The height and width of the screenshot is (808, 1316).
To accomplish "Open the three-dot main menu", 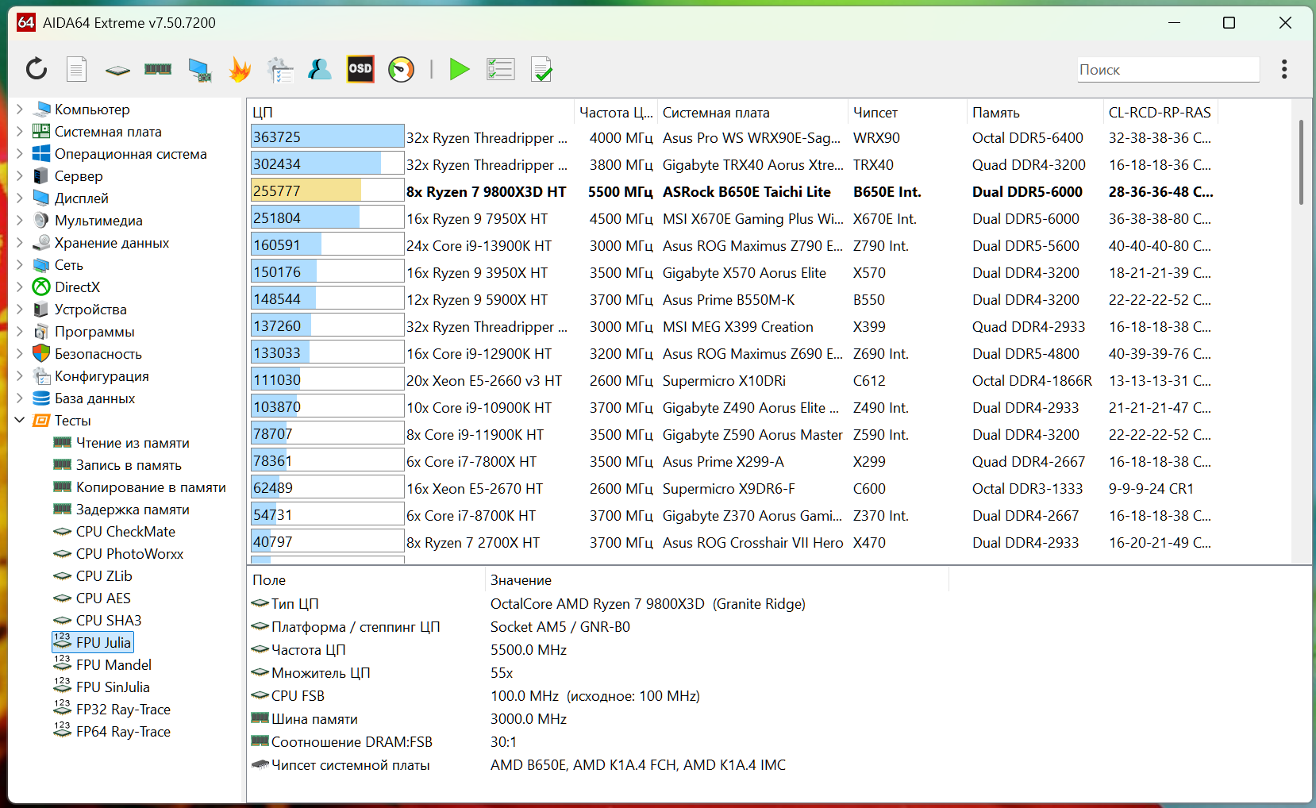I will [1284, 69].
